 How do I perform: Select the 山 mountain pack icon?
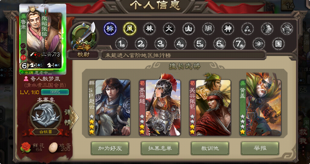click(x=189, y=29)
